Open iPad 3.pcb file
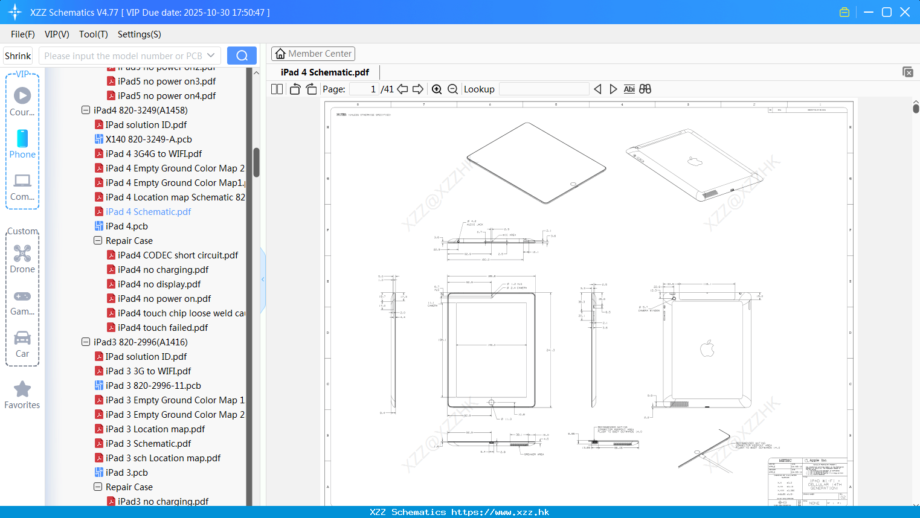The height and width of the screenshot is (518, 920). pyautogui.click(x=127, y=473)
